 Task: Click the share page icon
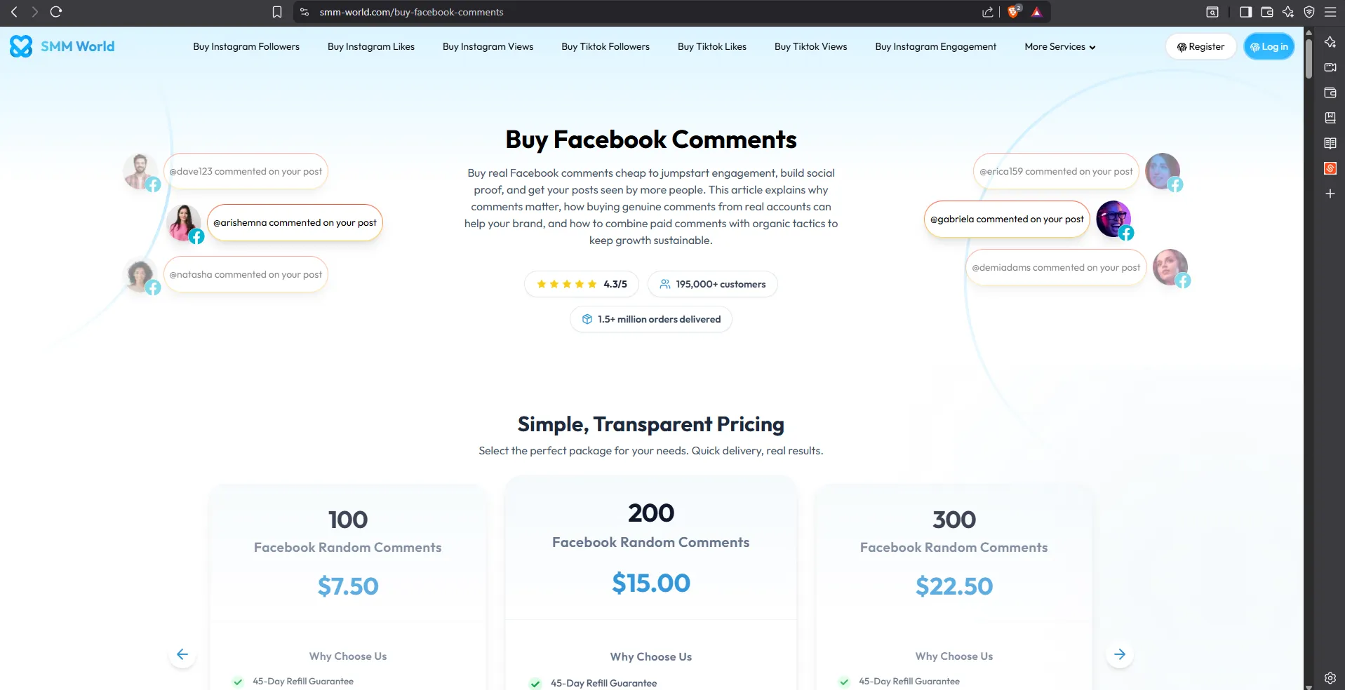pyautogui.click(x=988, y=12)
